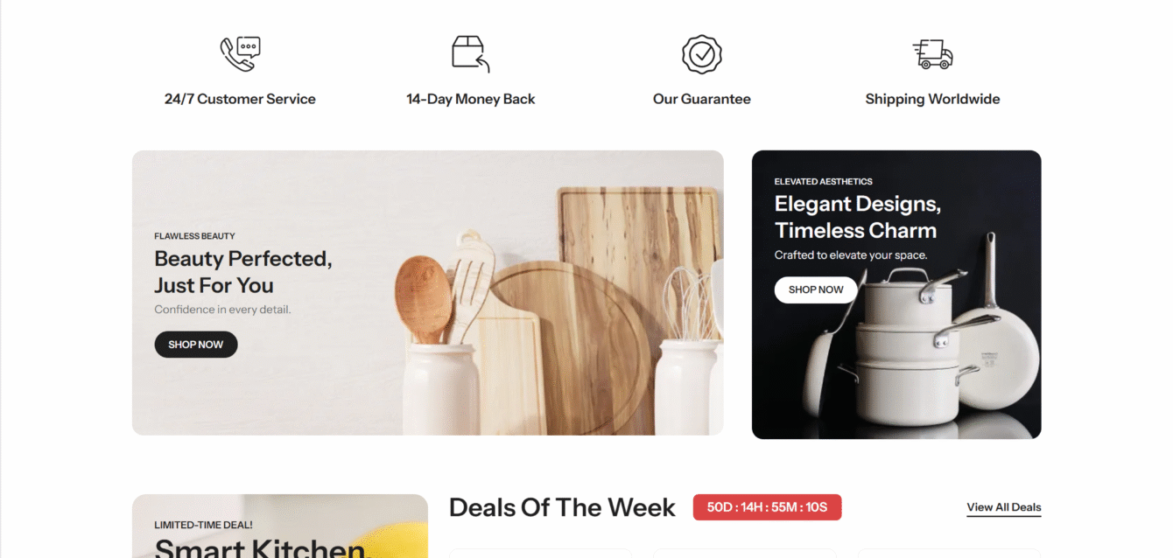Screen dimensions: 1173x558
Task: Select the 24/7 Customer Service label
Action: click(x=240, y=99)
